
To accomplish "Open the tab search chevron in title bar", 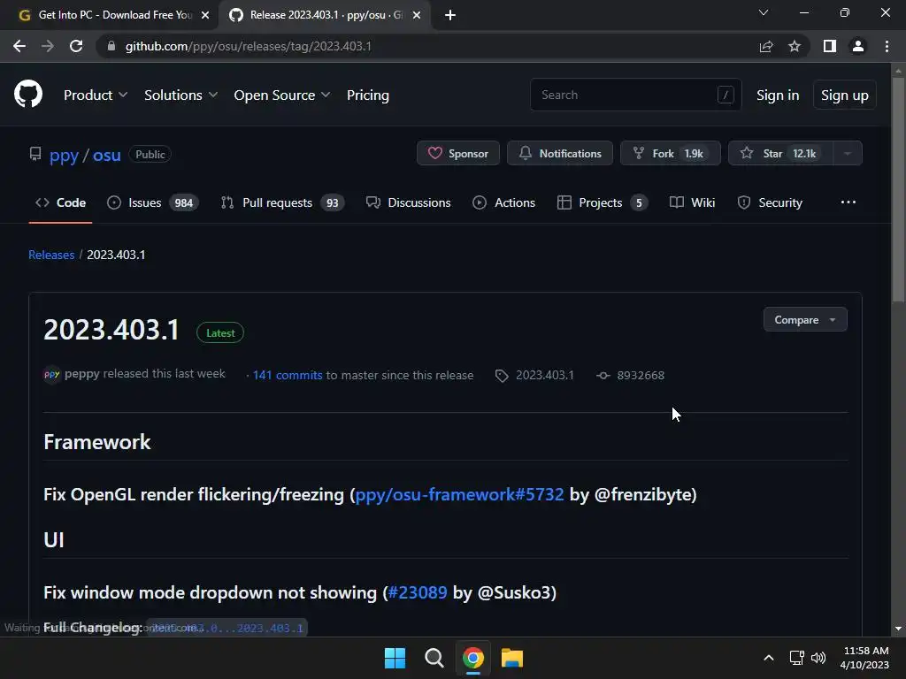I will coord(764,12).
